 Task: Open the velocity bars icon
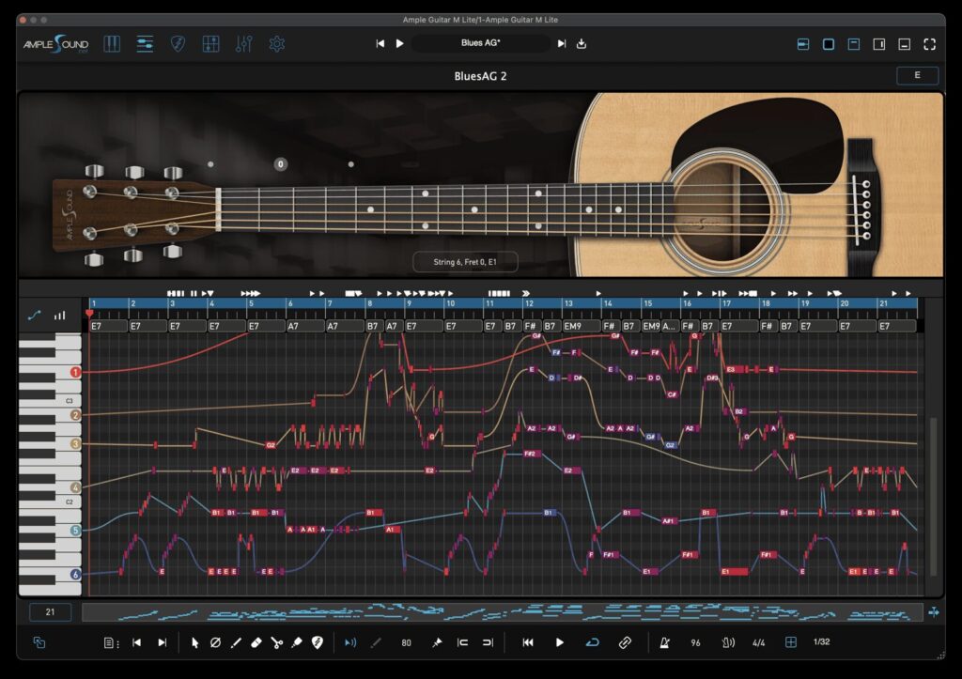59,316
